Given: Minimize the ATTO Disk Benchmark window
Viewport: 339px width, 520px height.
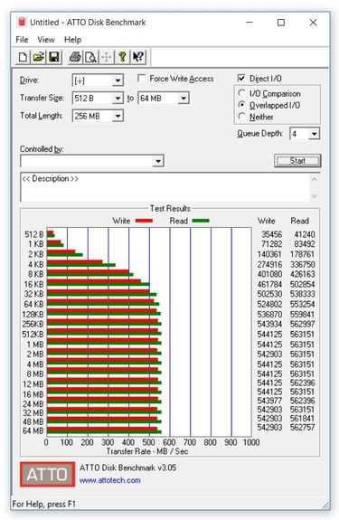Looking at the screenshot, I should [250, 23].
